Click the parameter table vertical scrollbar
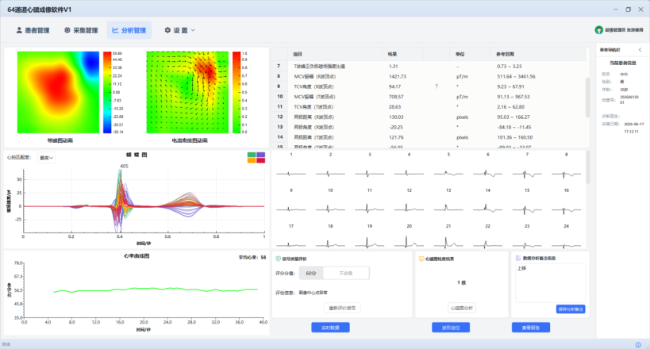Screen dimensions: 650x349 587,97
